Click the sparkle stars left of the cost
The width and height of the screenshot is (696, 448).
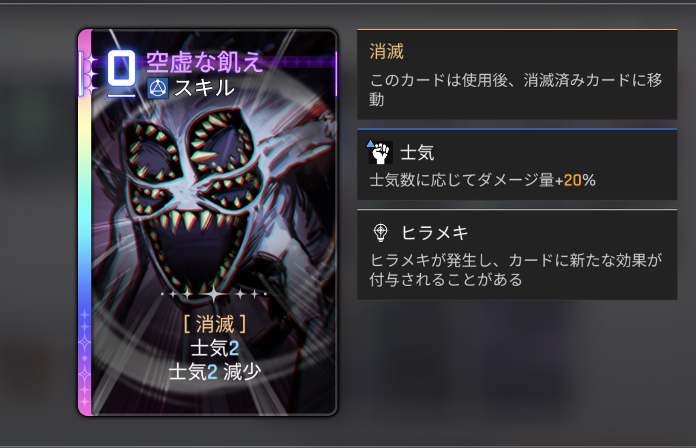[90, 74]
